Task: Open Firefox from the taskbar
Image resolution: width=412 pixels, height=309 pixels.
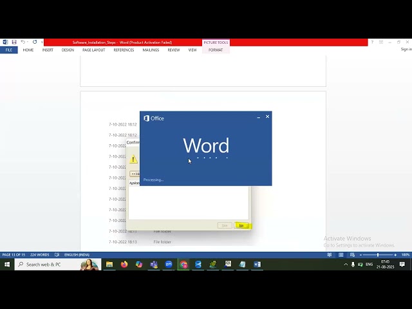Action: [124, 265]
